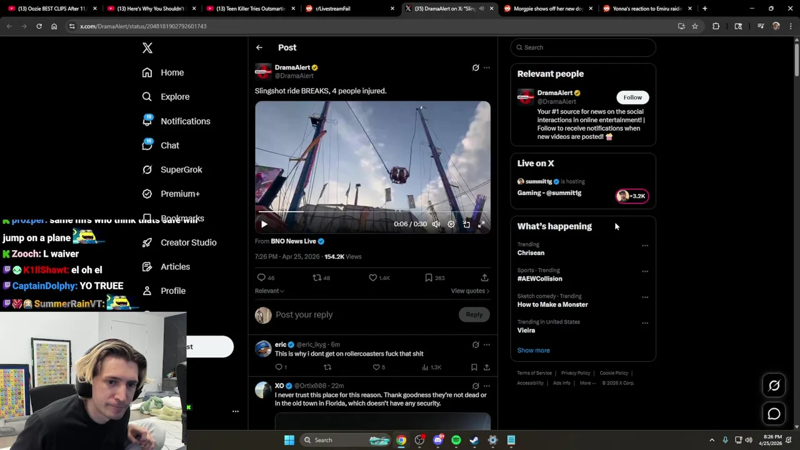Click the browser address bar

pos(375,26)
